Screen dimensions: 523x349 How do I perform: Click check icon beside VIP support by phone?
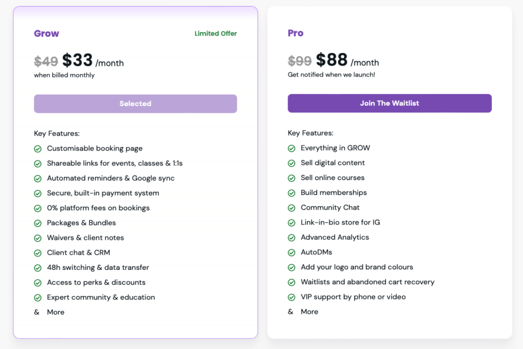pyautogui.click(x=292, y=297)
